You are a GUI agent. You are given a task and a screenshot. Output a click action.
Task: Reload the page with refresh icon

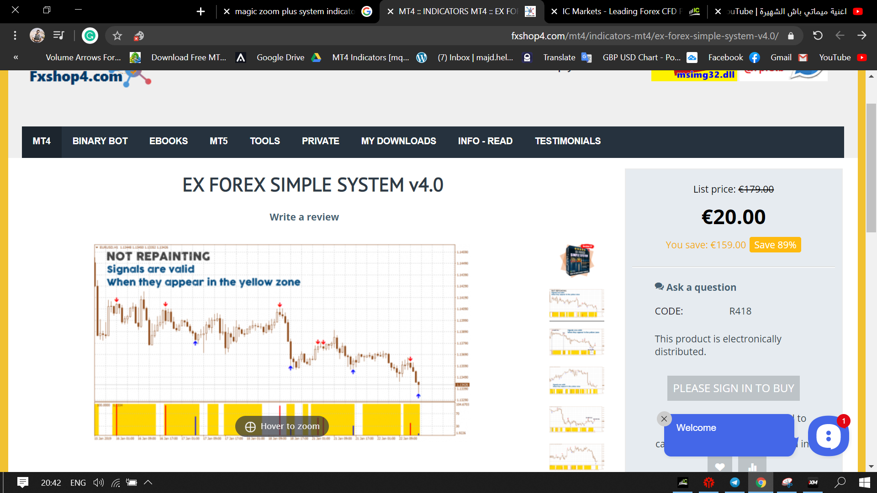pyautogui.click(x=818, y=36)
